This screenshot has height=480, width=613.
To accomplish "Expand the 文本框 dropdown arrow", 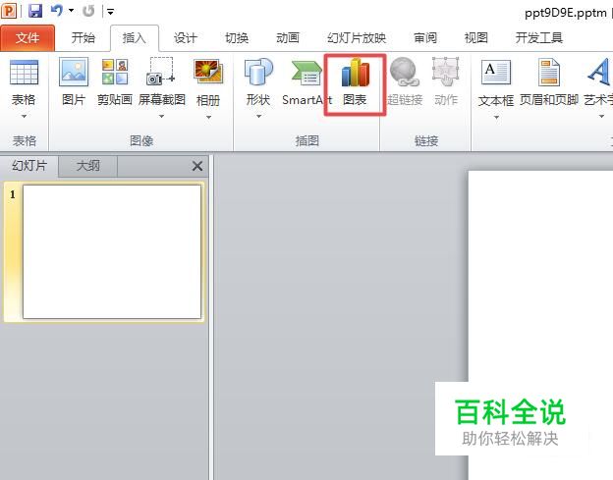I will tap(496, 117).
